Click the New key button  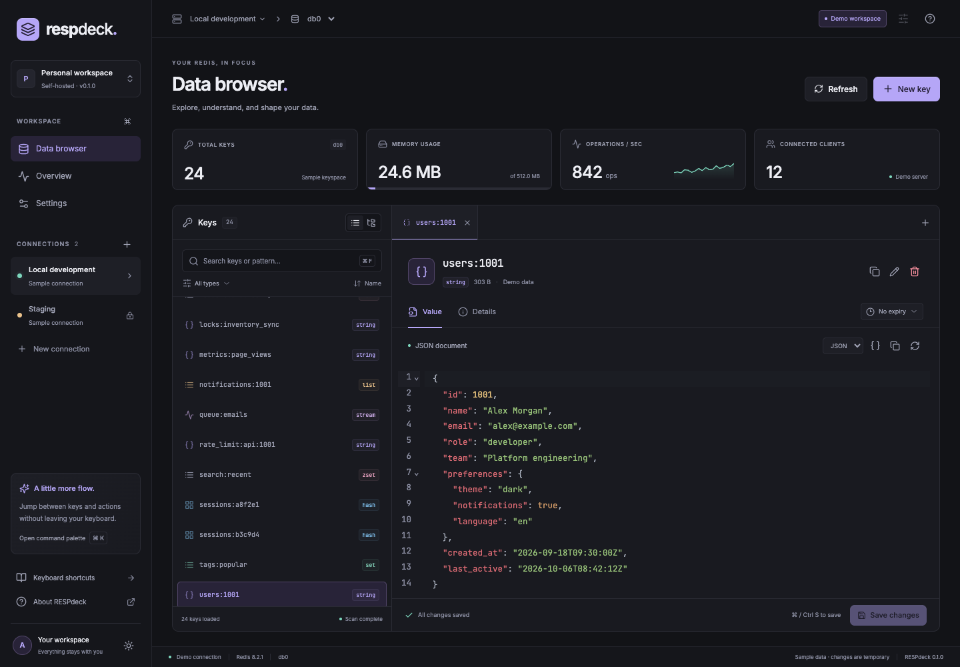coord(907,89)
